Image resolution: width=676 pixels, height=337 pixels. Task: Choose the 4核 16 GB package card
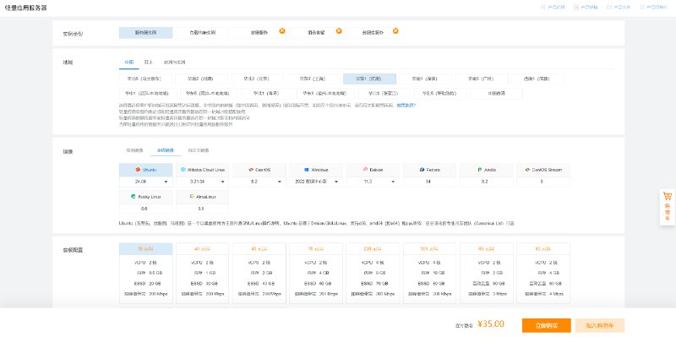pyautogui.click(x=429, y=273)
